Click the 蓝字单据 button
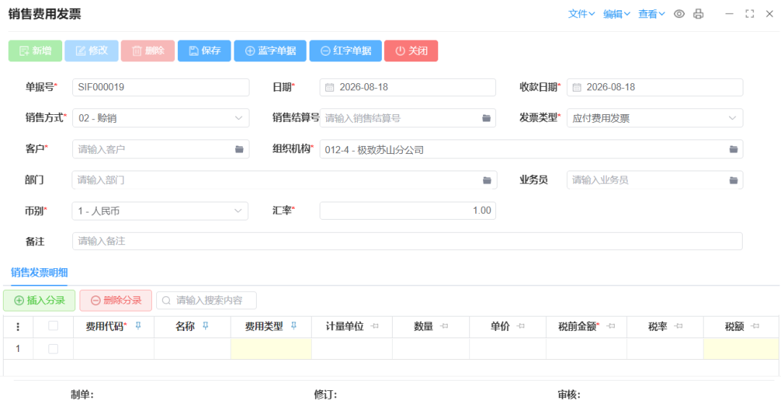Image resolution: width=781 pixels, height=404 pixels. coord(270,51)
